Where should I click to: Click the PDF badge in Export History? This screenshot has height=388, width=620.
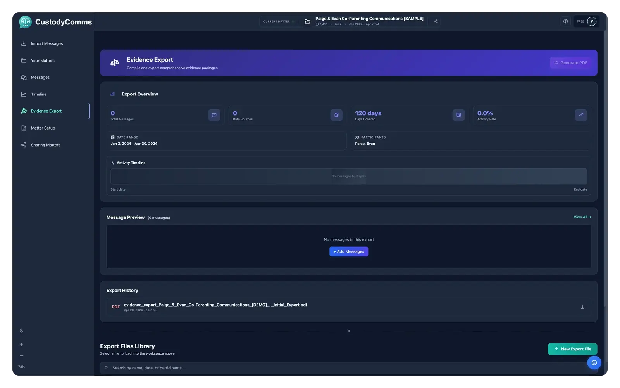point(116,307)
